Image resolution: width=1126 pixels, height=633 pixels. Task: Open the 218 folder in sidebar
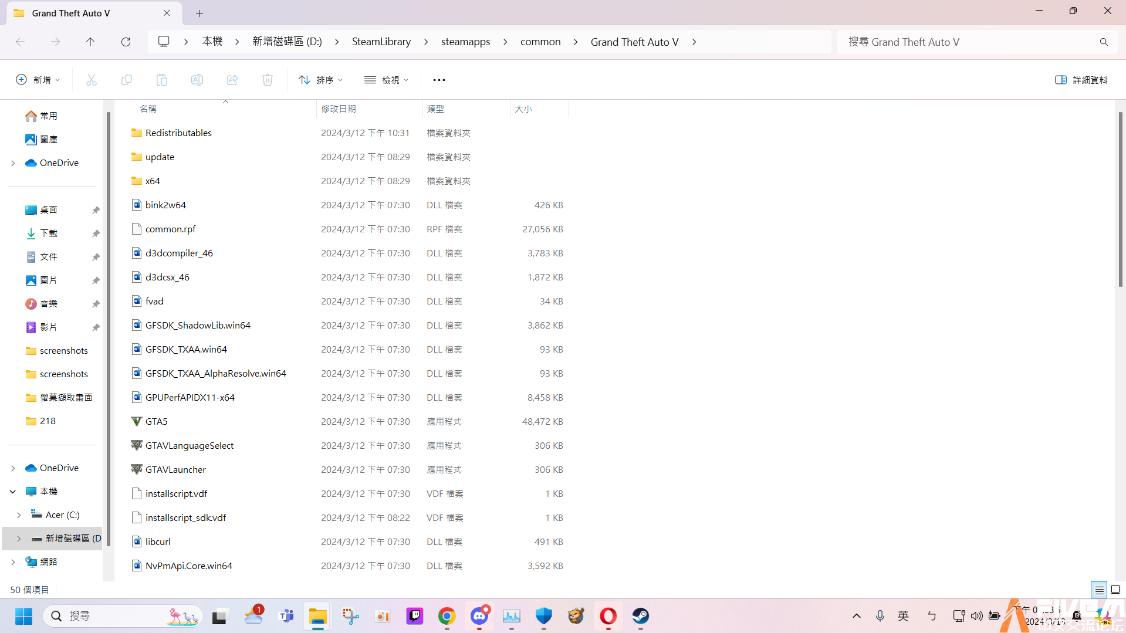tap(47, 421)
